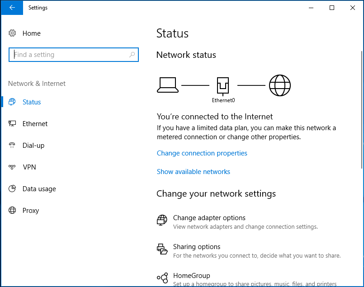Click the search magnifier icon
This screenshot has width=364, height=287.
click(x=132, y=55)
